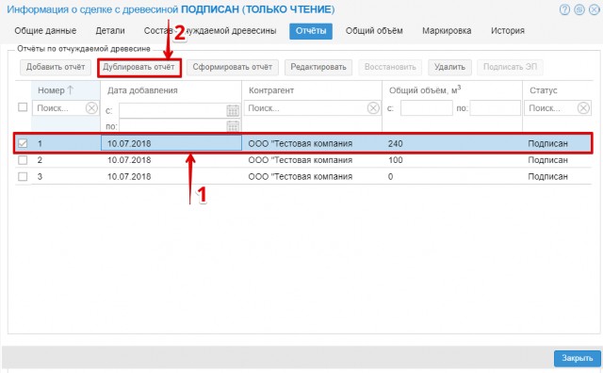Image resolution: width=603 pixels, height=373 pixels.
Task: Click the Редактировать button
Action: click(x=318, y=67)
